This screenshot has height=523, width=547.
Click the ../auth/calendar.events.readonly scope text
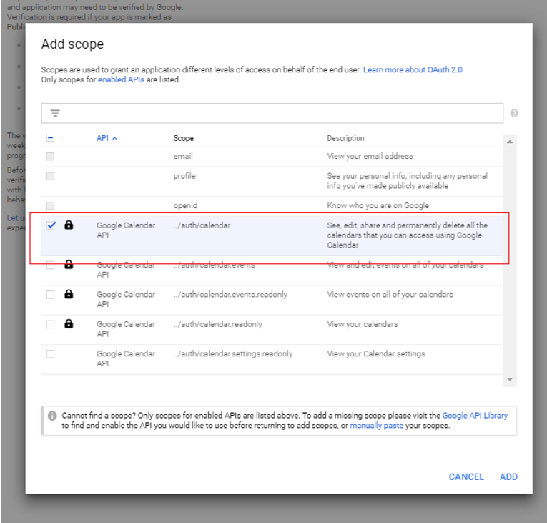point(230,294)
